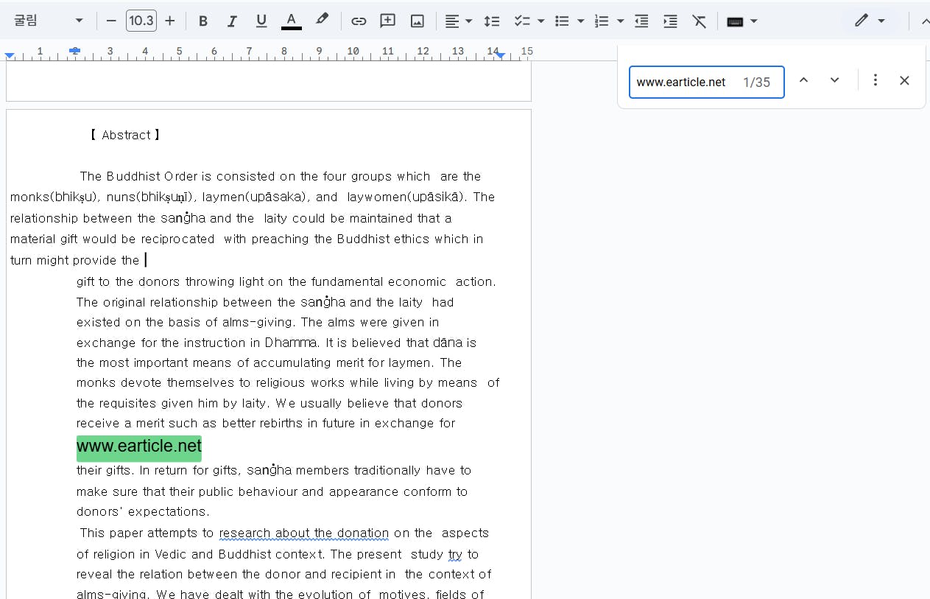Screen dimensions: 930x599
Task: Collapse the menus with the chevron-up
Action: point(925,21)
